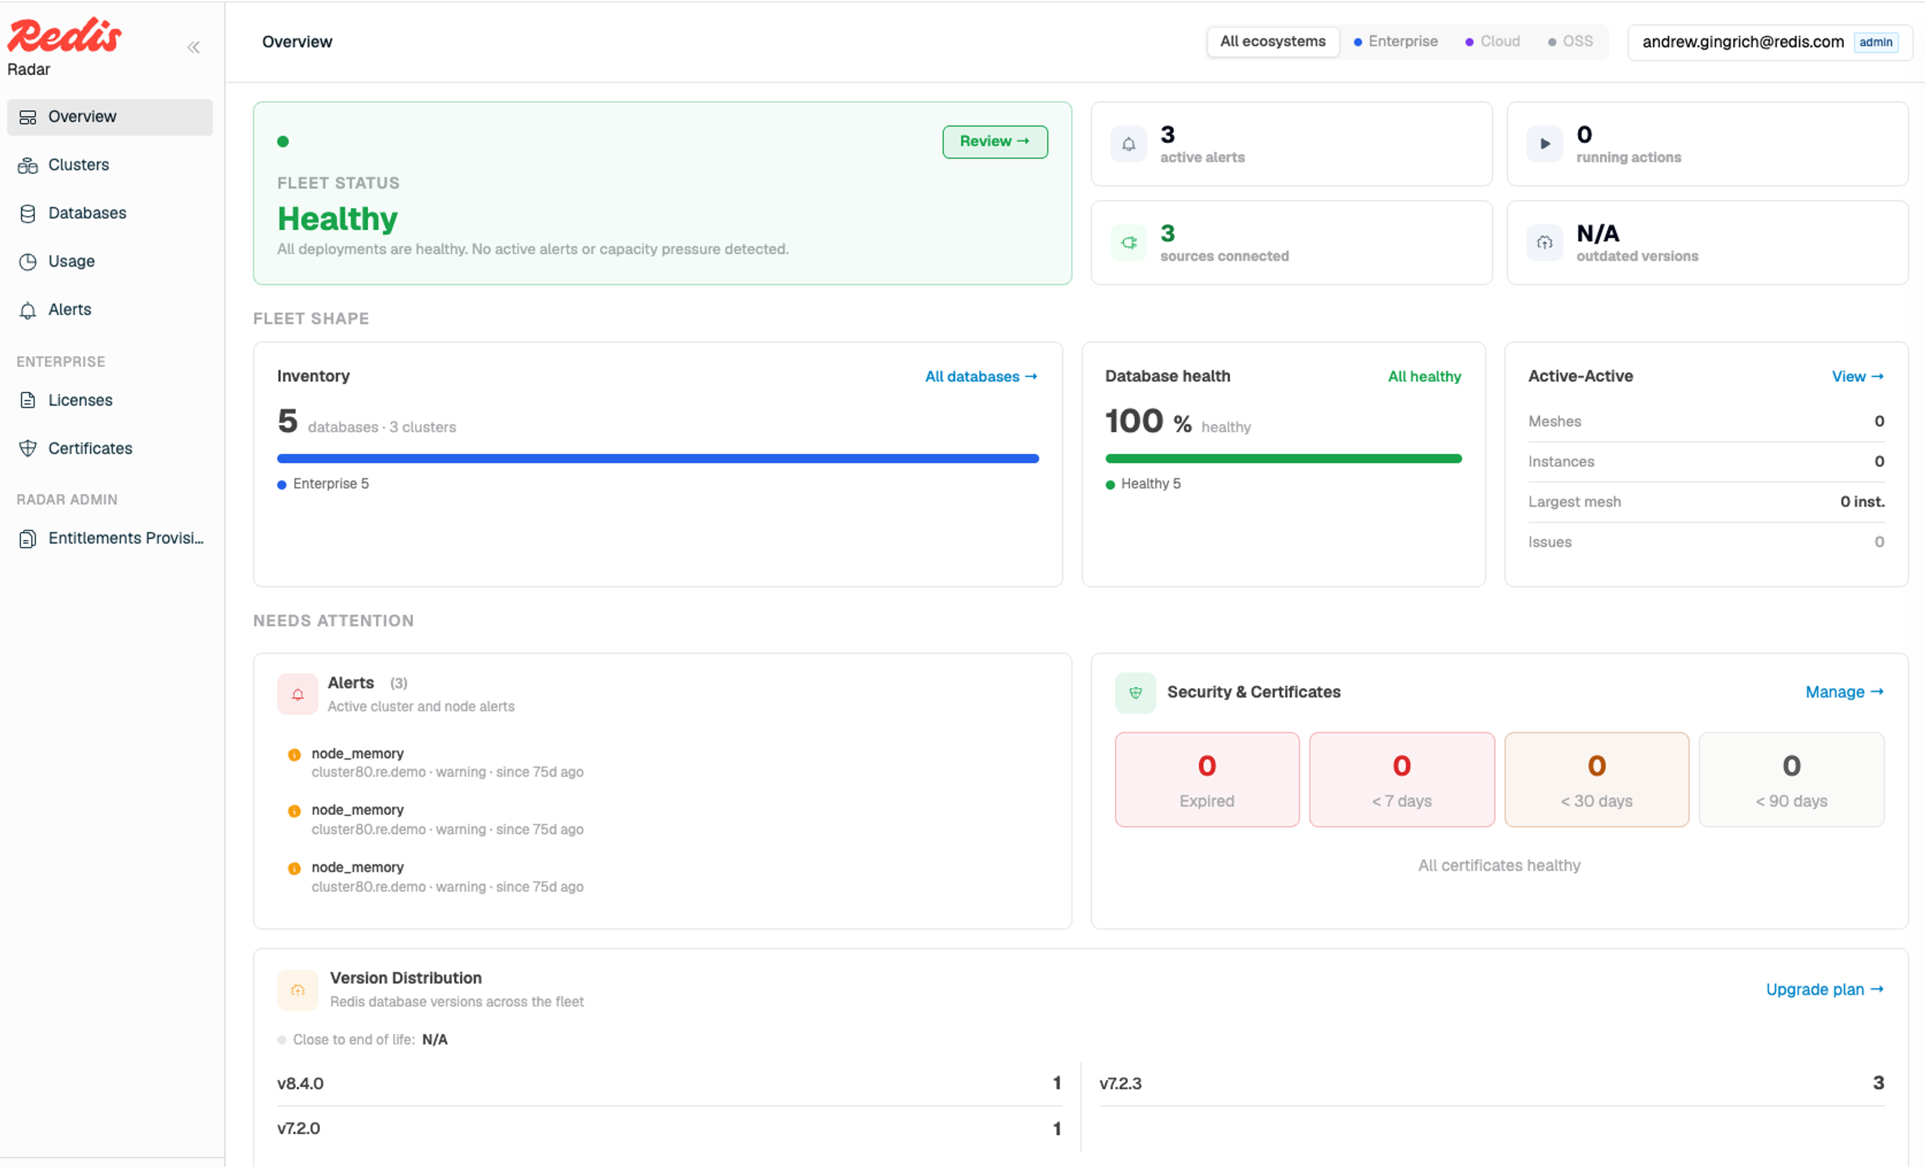Click the blue Inventory progress bar

[x=658, y=459]
